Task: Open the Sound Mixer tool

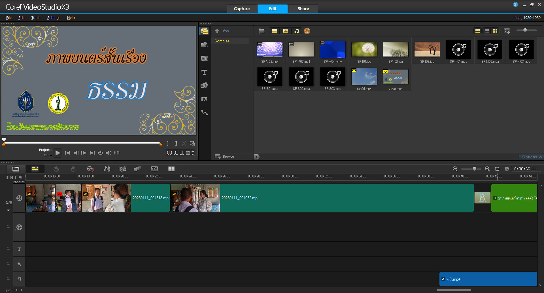Action: (x=107, y=169)
